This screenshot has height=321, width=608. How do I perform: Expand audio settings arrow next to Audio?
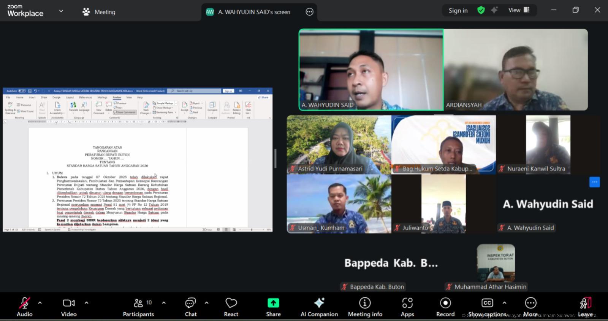coord(40,303)
